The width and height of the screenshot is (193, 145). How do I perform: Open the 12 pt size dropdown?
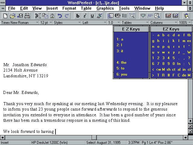46,23
